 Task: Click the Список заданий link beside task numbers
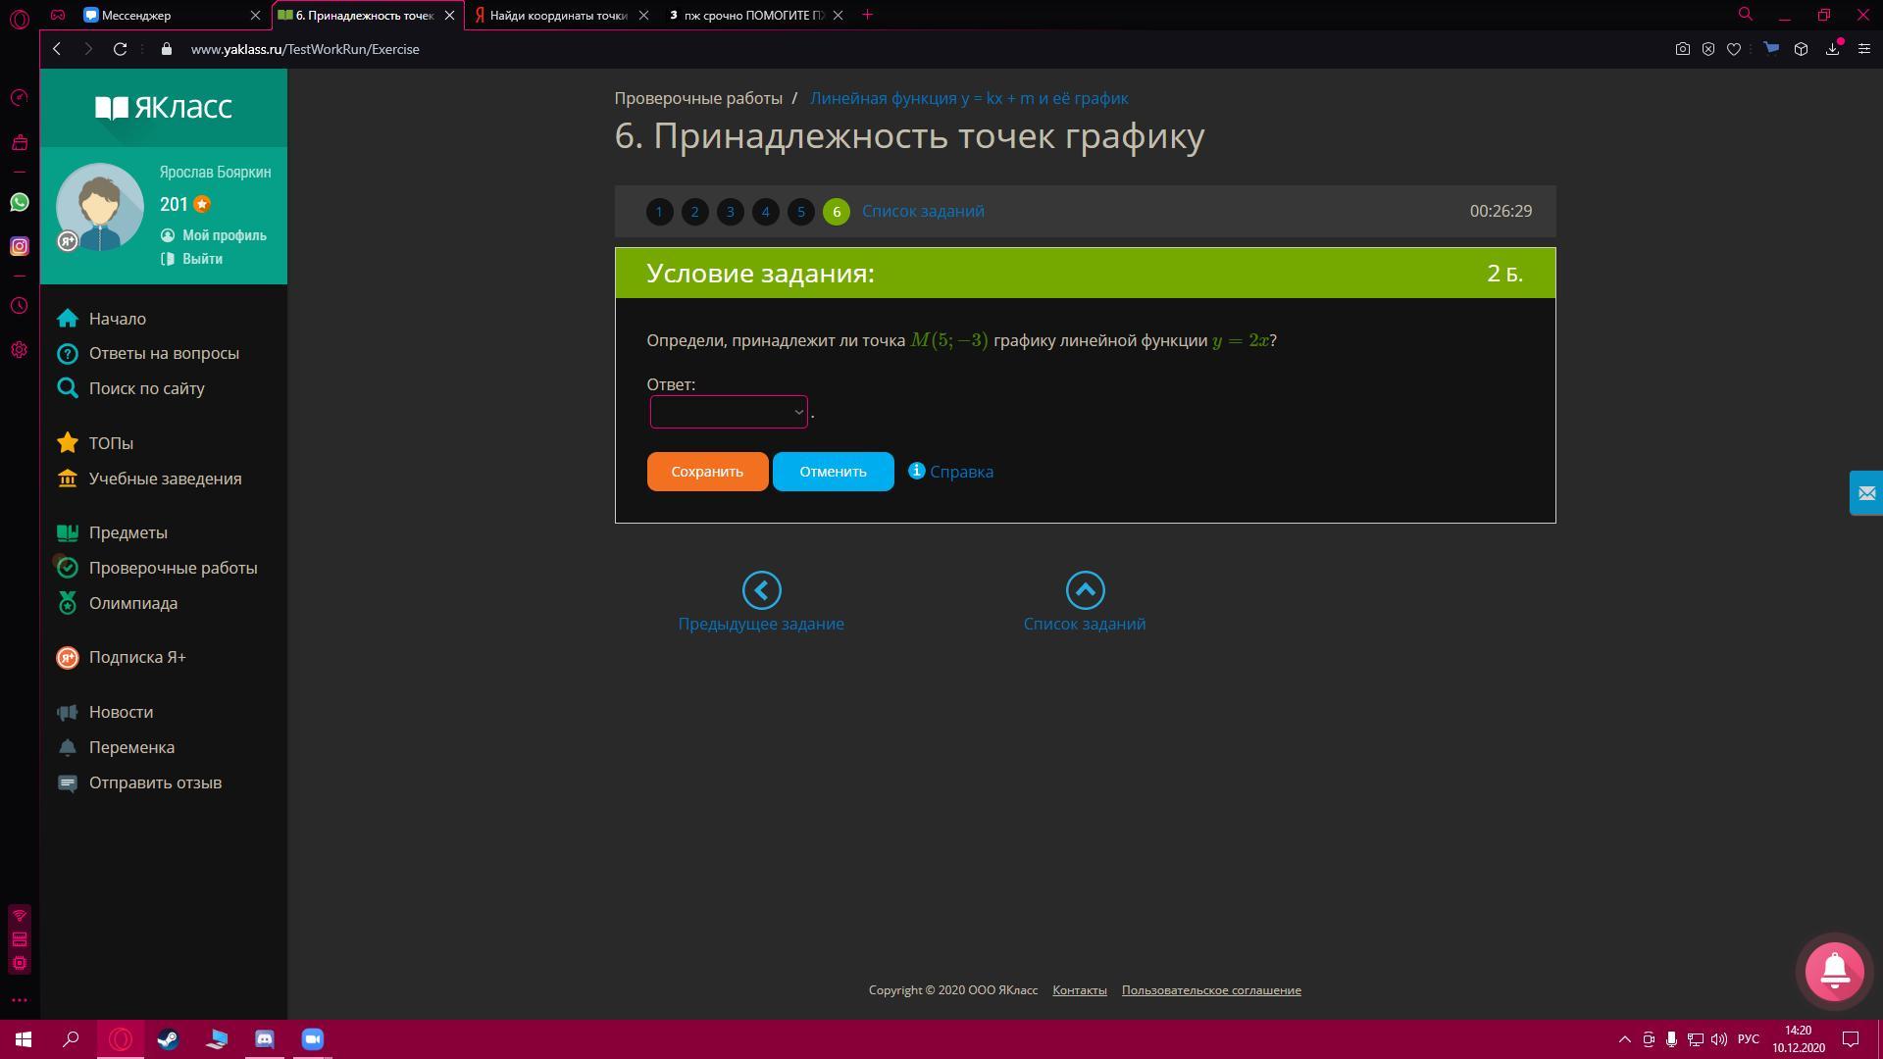[922, 212]
